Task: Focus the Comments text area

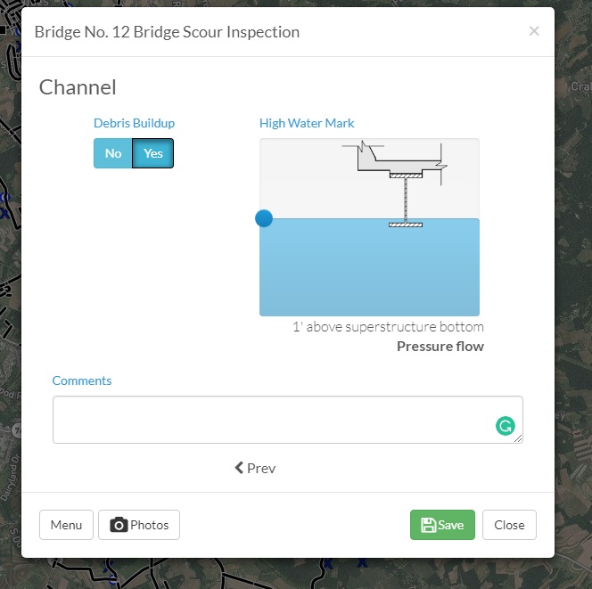Action: point(288,420)
